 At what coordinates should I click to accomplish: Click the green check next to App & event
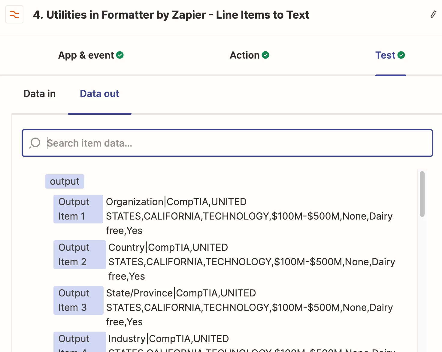click(120, 55)
